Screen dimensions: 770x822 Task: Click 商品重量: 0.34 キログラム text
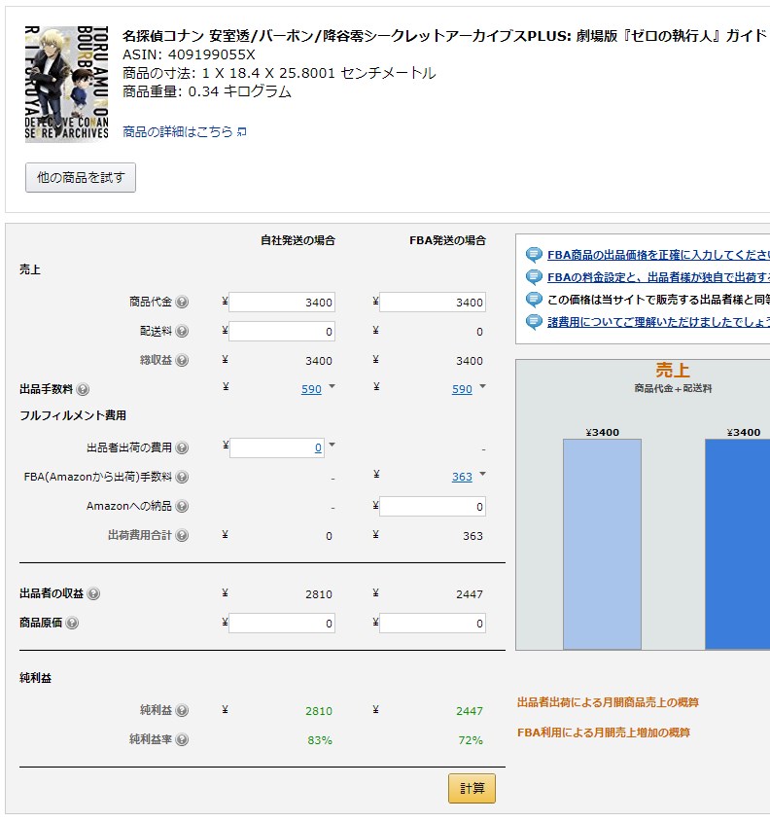pos(207,91)
